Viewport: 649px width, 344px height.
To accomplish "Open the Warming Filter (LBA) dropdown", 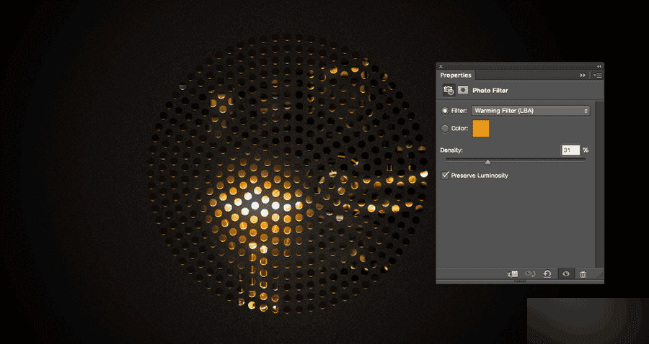I will coord(530,111).
